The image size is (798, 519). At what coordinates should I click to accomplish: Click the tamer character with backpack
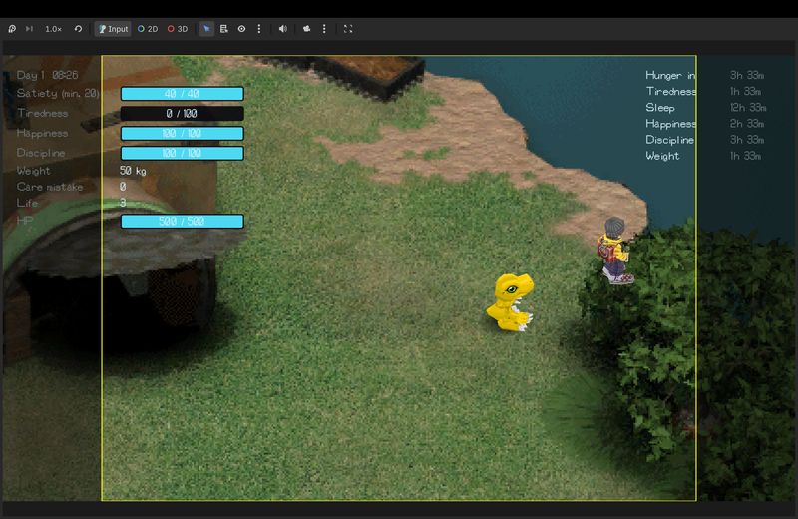(x=615, y=252)
